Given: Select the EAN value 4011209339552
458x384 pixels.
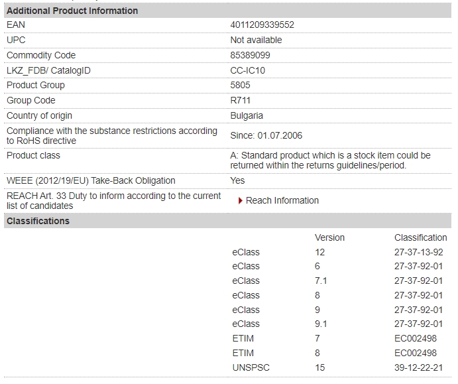Looking at the screenshot, I should coord(262,25).
